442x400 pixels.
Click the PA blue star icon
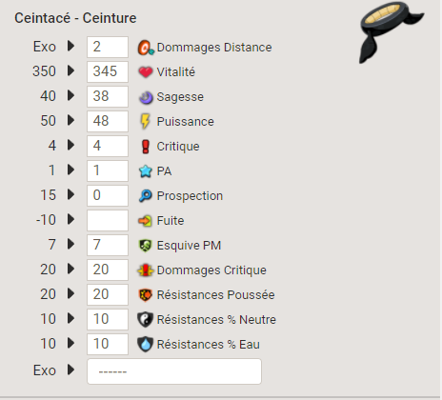pyautogui.click(x=146, y=171)
